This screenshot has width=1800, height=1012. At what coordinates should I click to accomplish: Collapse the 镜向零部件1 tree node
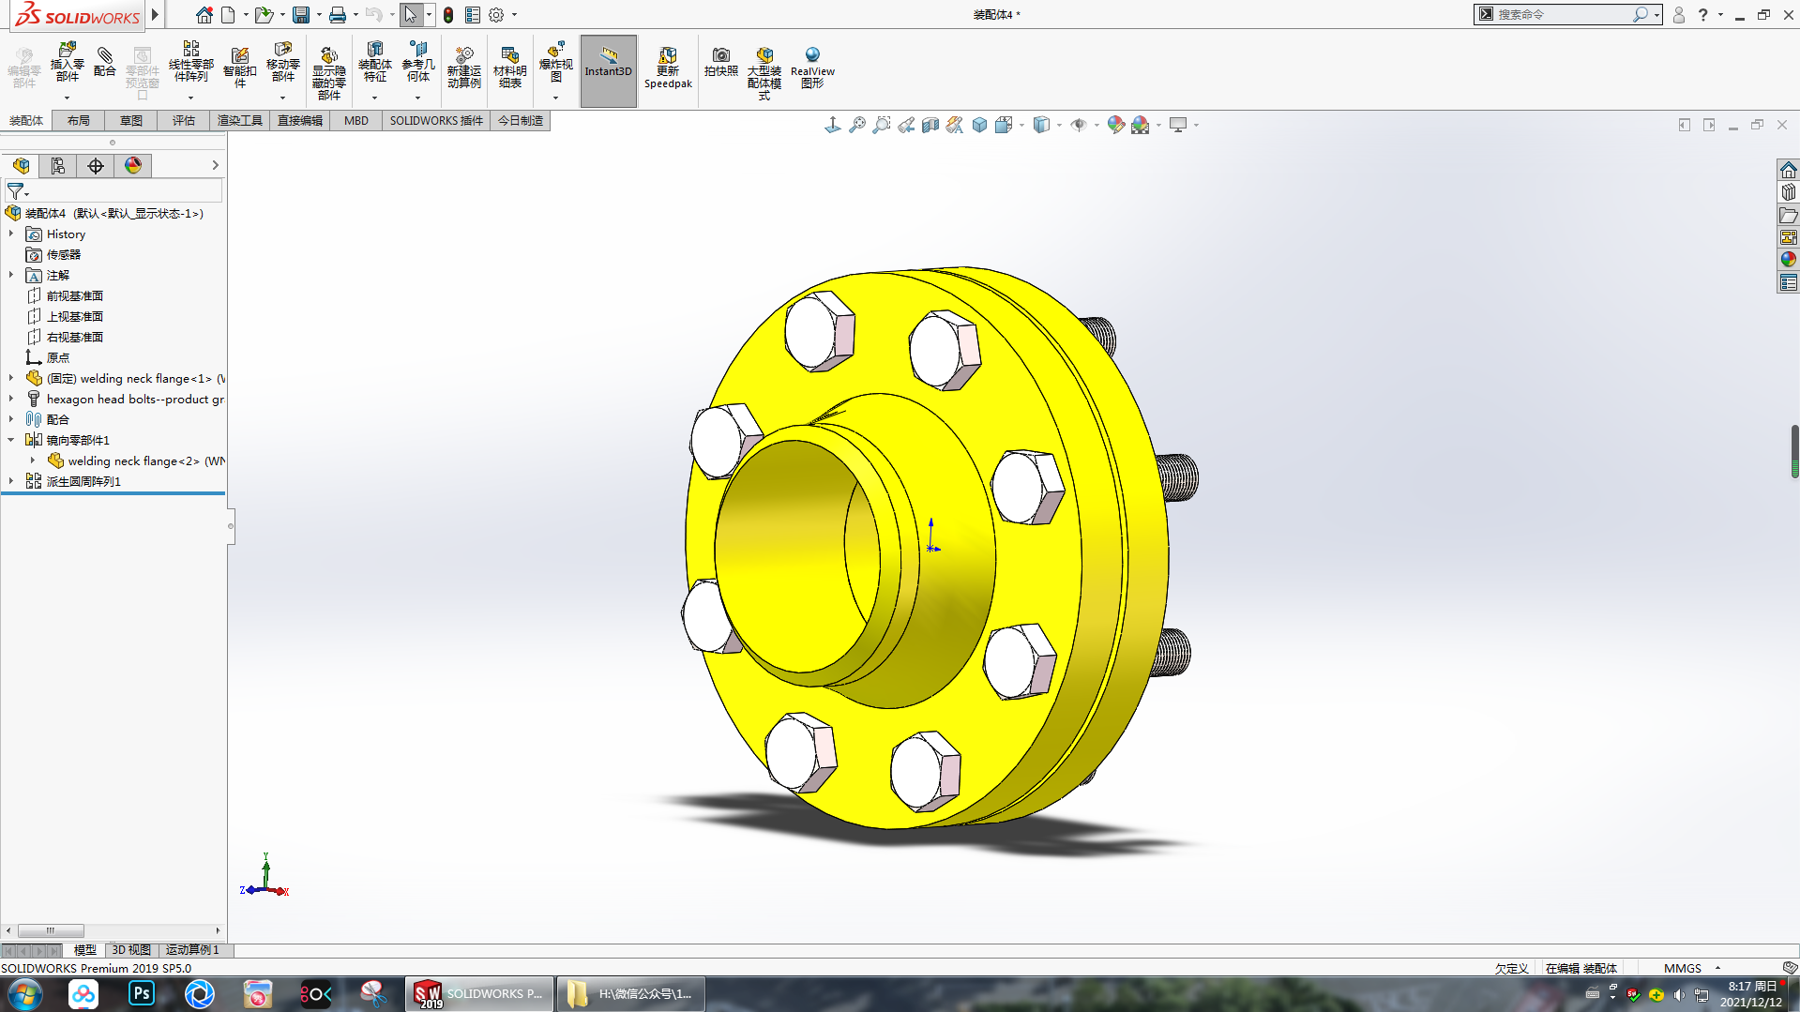pos(12,439)
